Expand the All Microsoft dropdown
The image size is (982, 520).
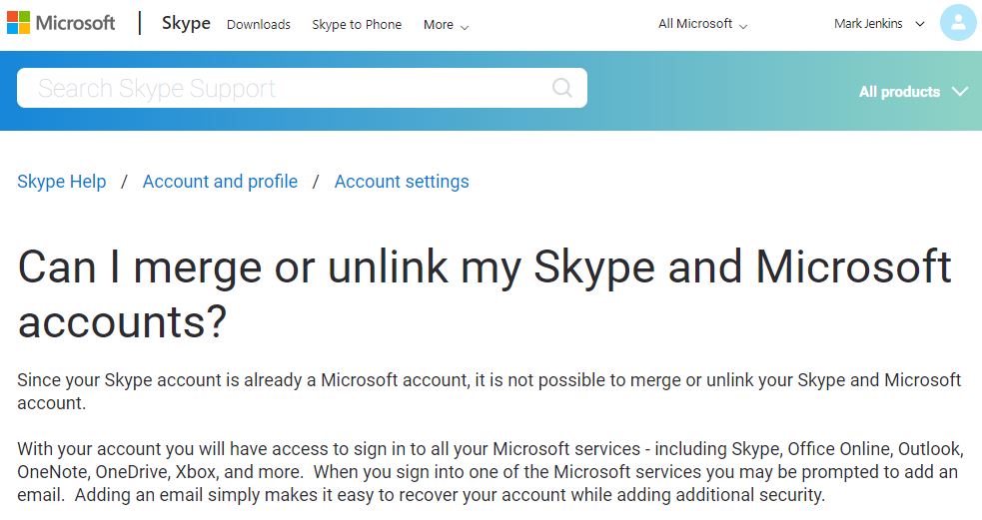click(x=702, y=24)
